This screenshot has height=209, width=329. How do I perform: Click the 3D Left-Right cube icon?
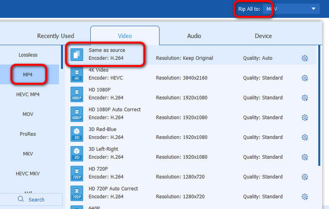[77, 154]
